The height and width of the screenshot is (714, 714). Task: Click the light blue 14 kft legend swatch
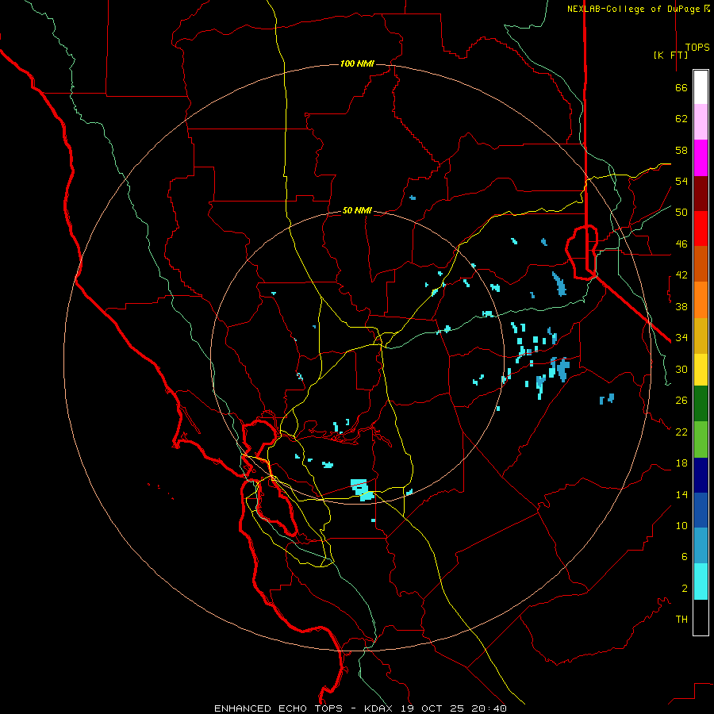pos(701,546)
